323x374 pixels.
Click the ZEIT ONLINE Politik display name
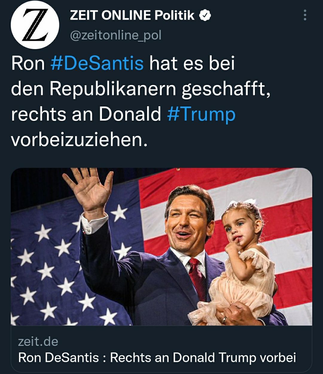(132, 16)
